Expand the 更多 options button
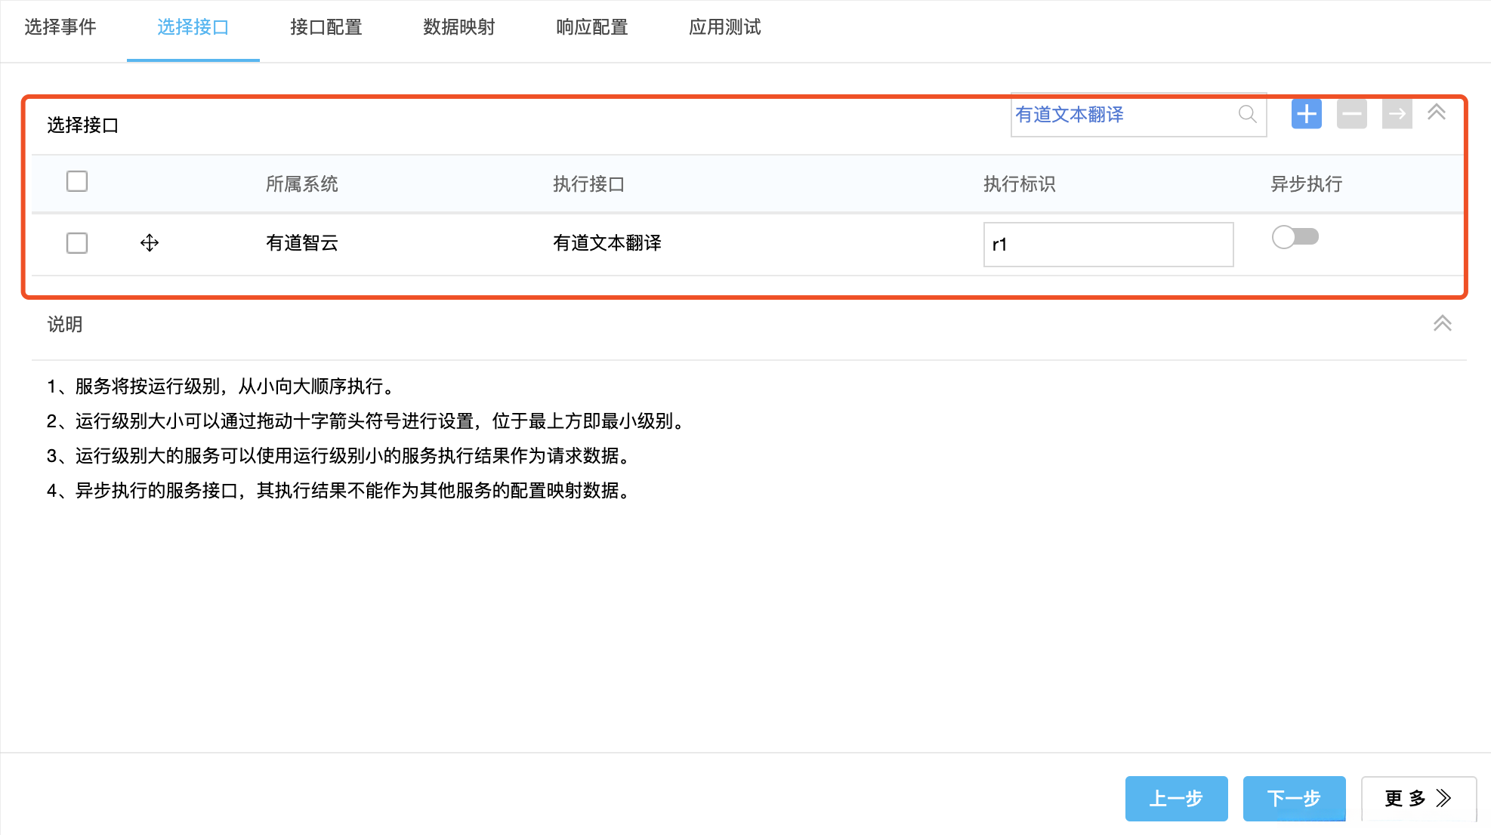Image resolution: width=1491 pixels, height=835 pixels. click(1418, 798)
